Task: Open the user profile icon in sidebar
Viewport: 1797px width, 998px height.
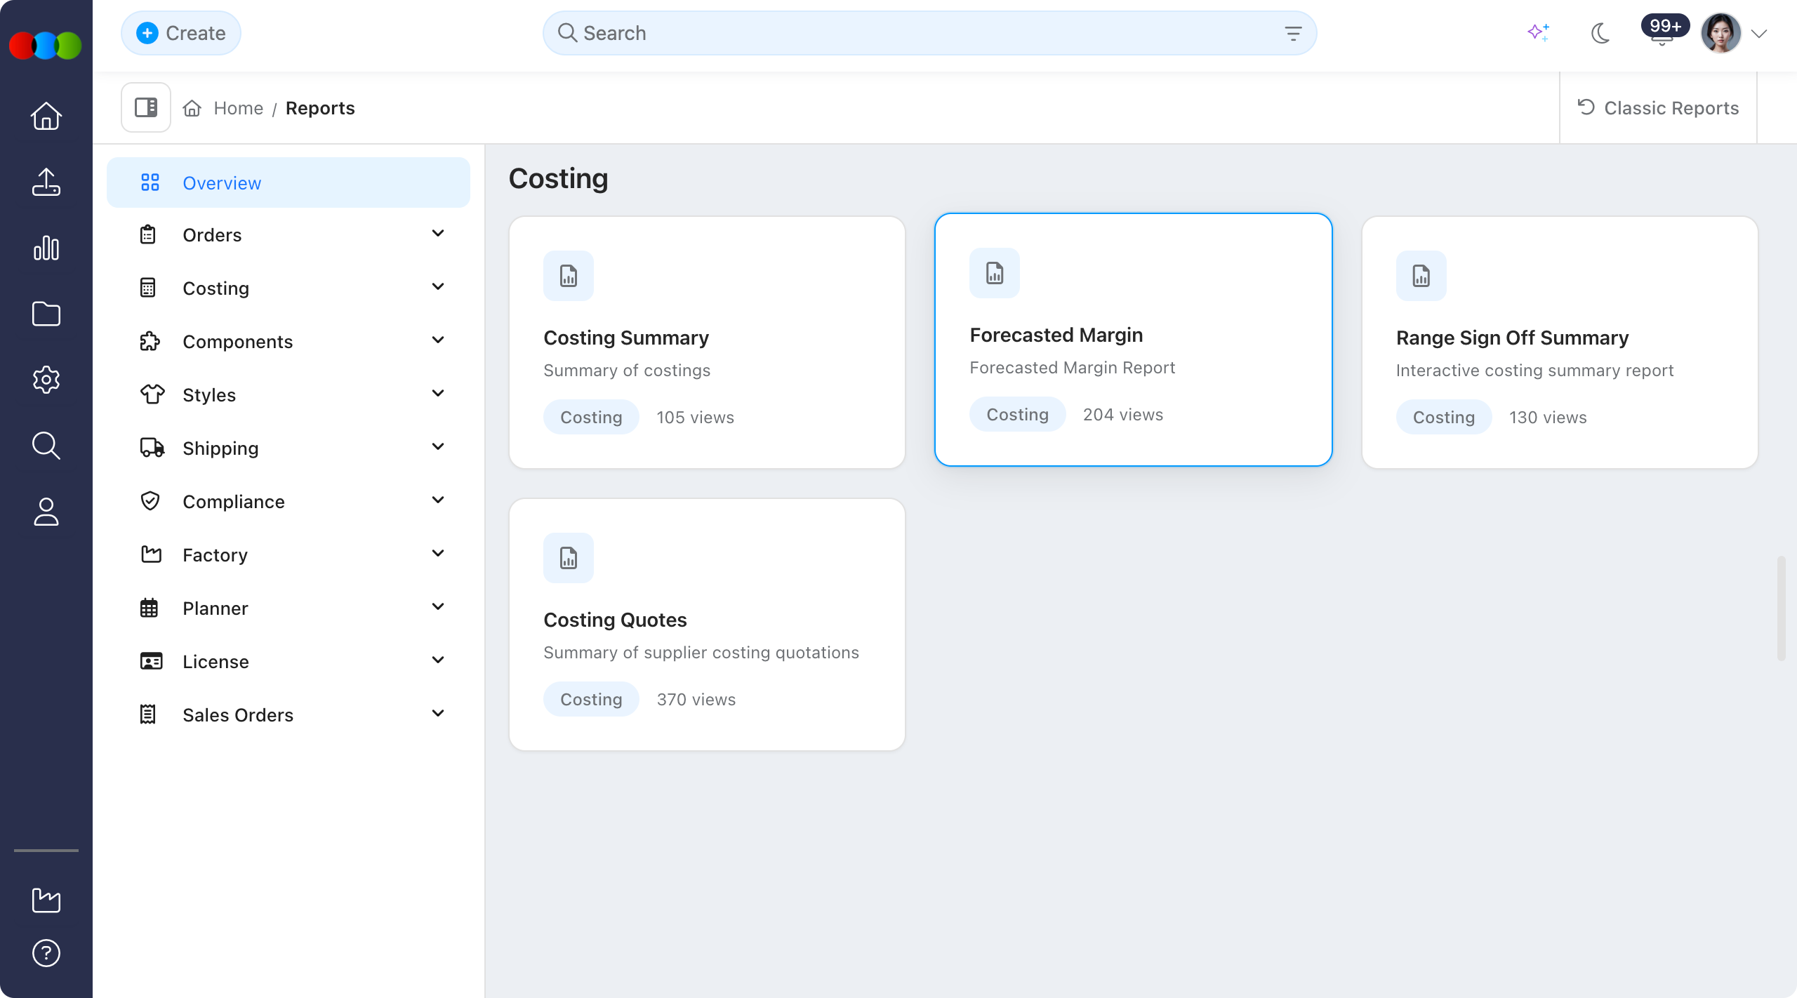Action: pyautogui.click(x=46, y=512)
